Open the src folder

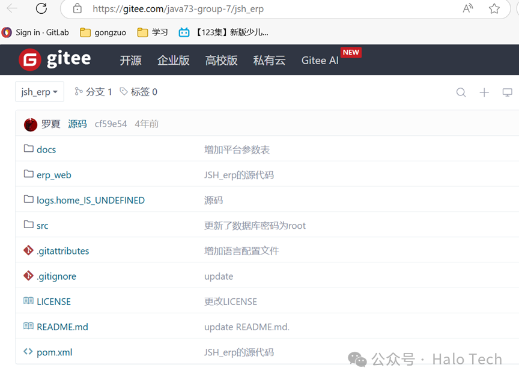(43, 226)
